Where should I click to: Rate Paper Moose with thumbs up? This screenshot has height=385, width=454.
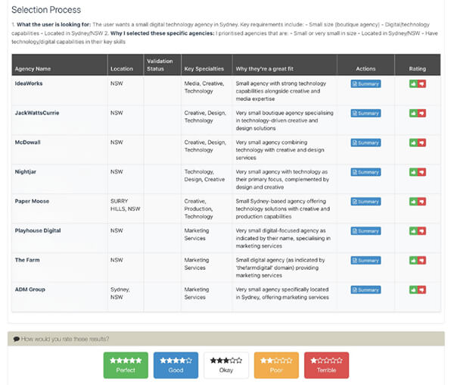412,202
